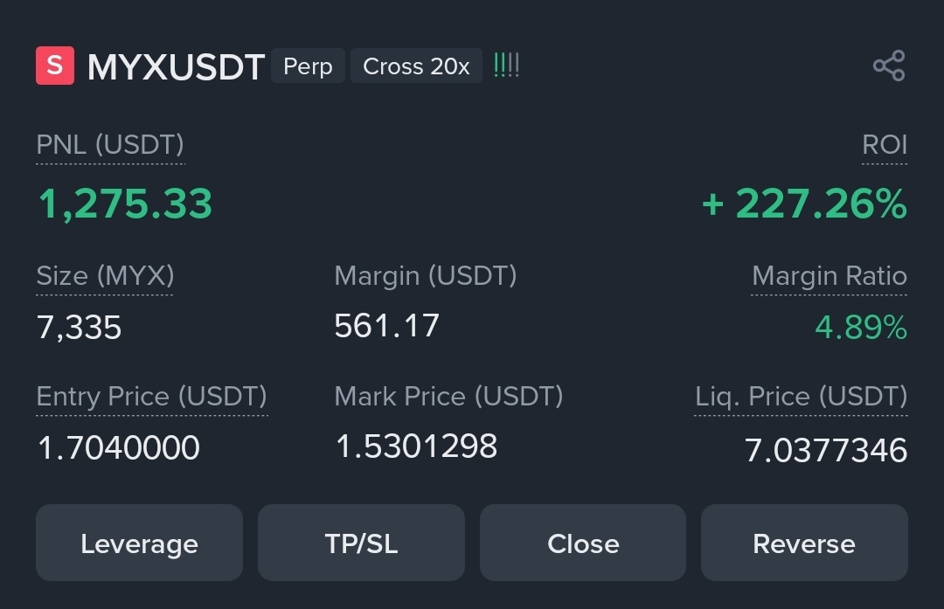Tap the Cross 20x margin badge
Image resolution: width=944 pixels, height=609 pixels.
pyautogui.click(x=416, y=66)
